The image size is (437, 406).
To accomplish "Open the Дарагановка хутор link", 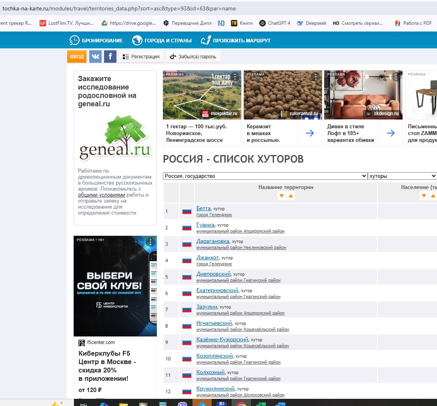I will pos(213,241).
